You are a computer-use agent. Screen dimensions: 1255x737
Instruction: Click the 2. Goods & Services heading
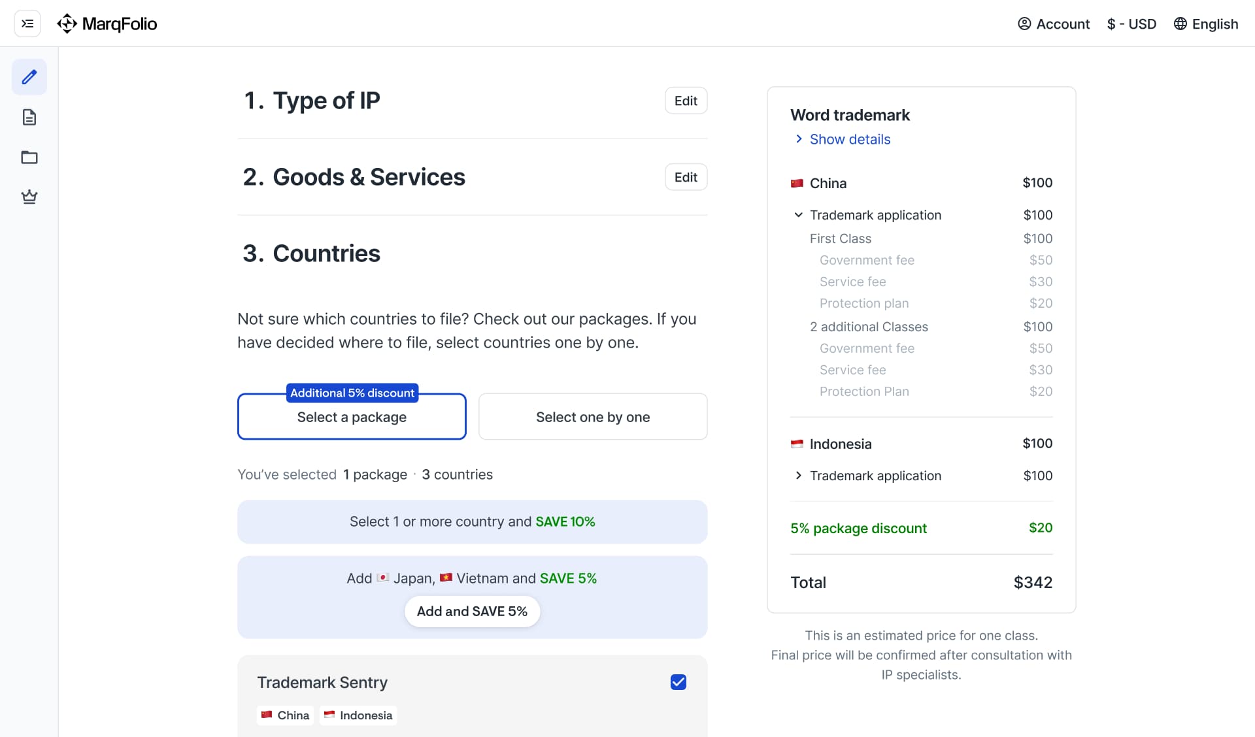pyautogui.click(x=354, y=177)
